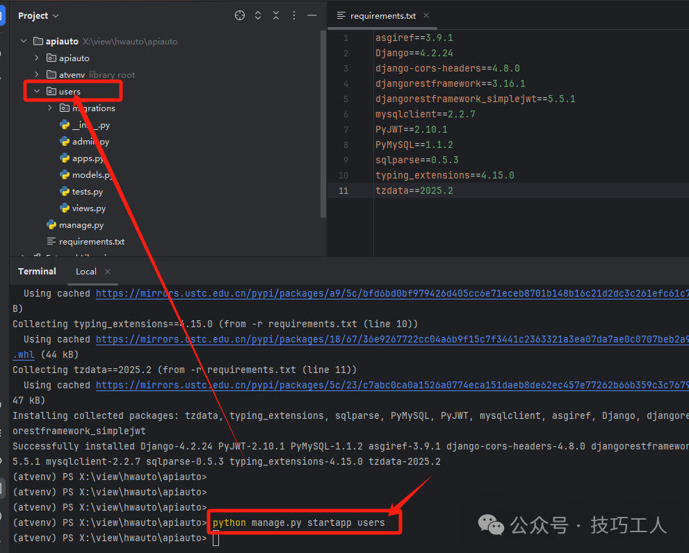This screenshot has height=553, width=689.
Task: Close the Local terminal session tab
Action: point(108,272)
